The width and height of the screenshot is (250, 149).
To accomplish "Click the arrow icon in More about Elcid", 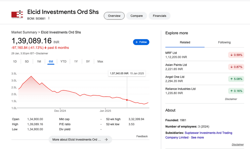I will pyautogui.click(x=106, y=140).
